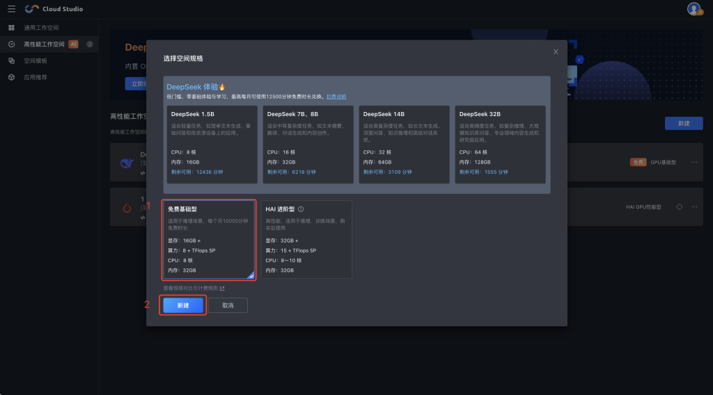Click the 剩余可用：3109 分钟 text
This screenshot has height=395, width=713.
pos(387,172)
